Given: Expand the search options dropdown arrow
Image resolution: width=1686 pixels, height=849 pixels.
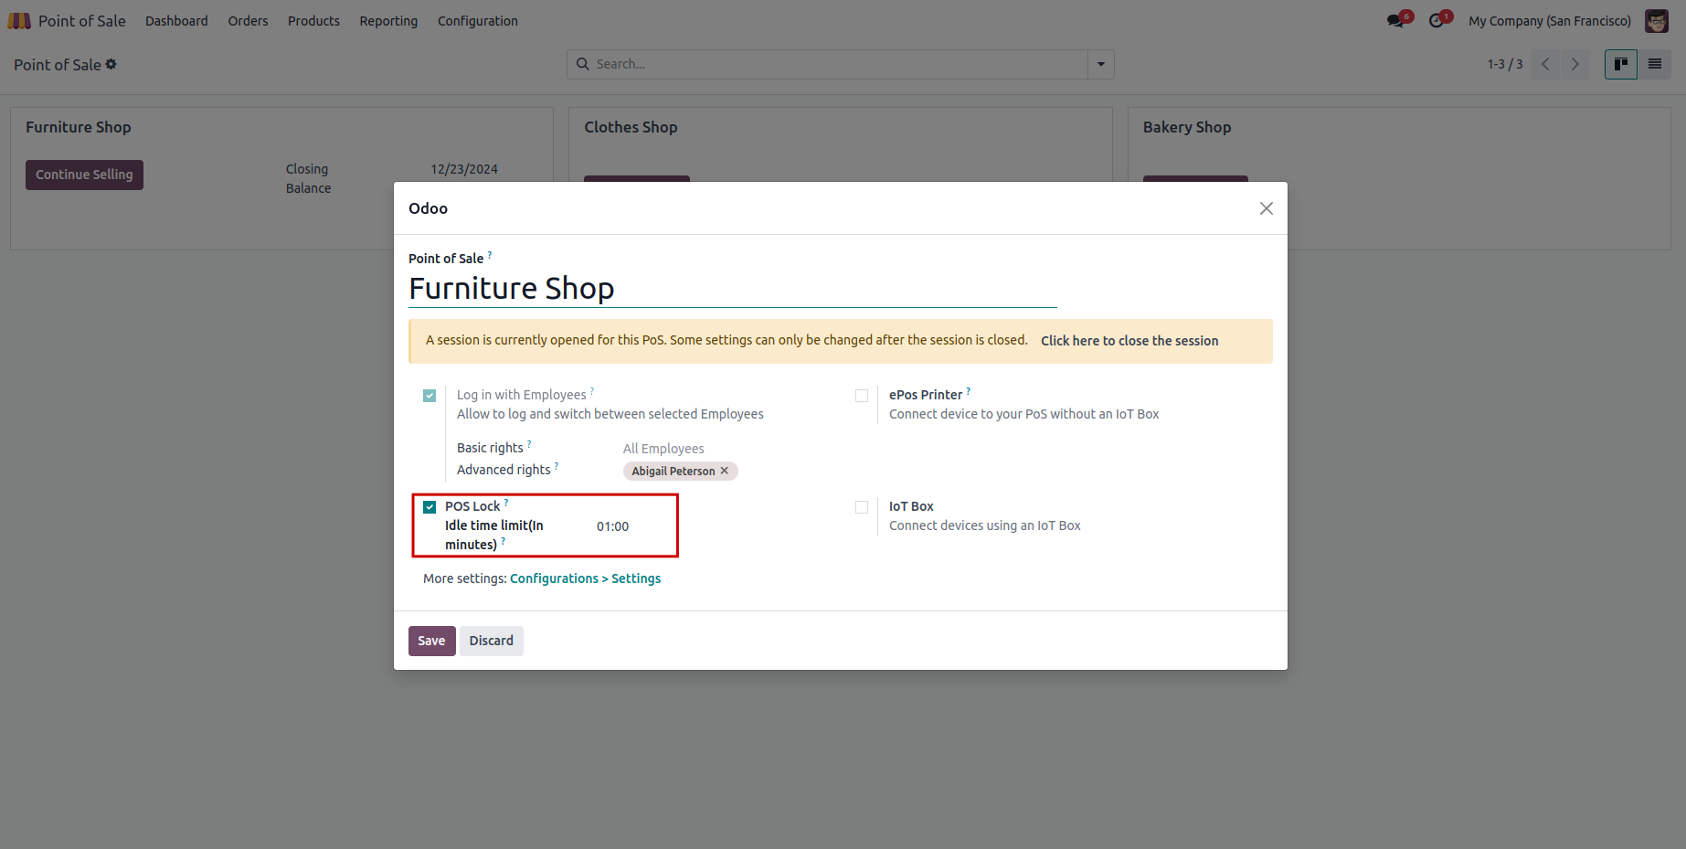Looking at the screenshot, I should 1100,64.
